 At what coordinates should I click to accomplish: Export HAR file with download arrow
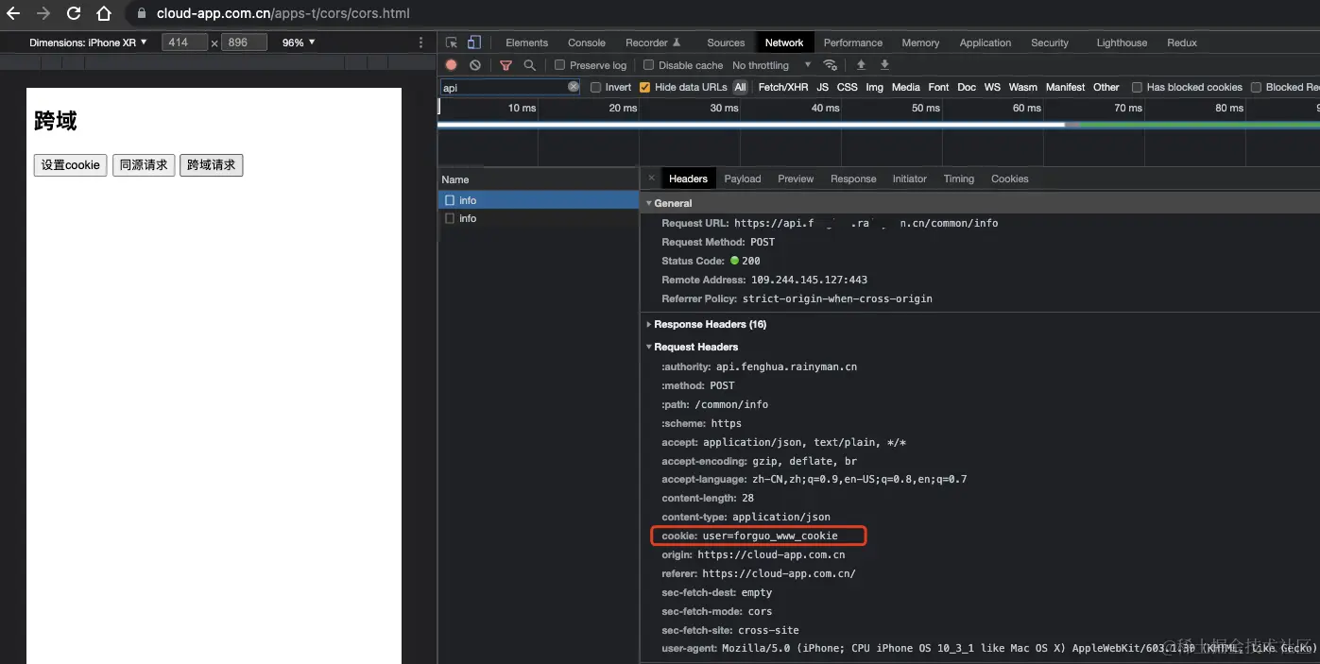click(x=884, y=64)
